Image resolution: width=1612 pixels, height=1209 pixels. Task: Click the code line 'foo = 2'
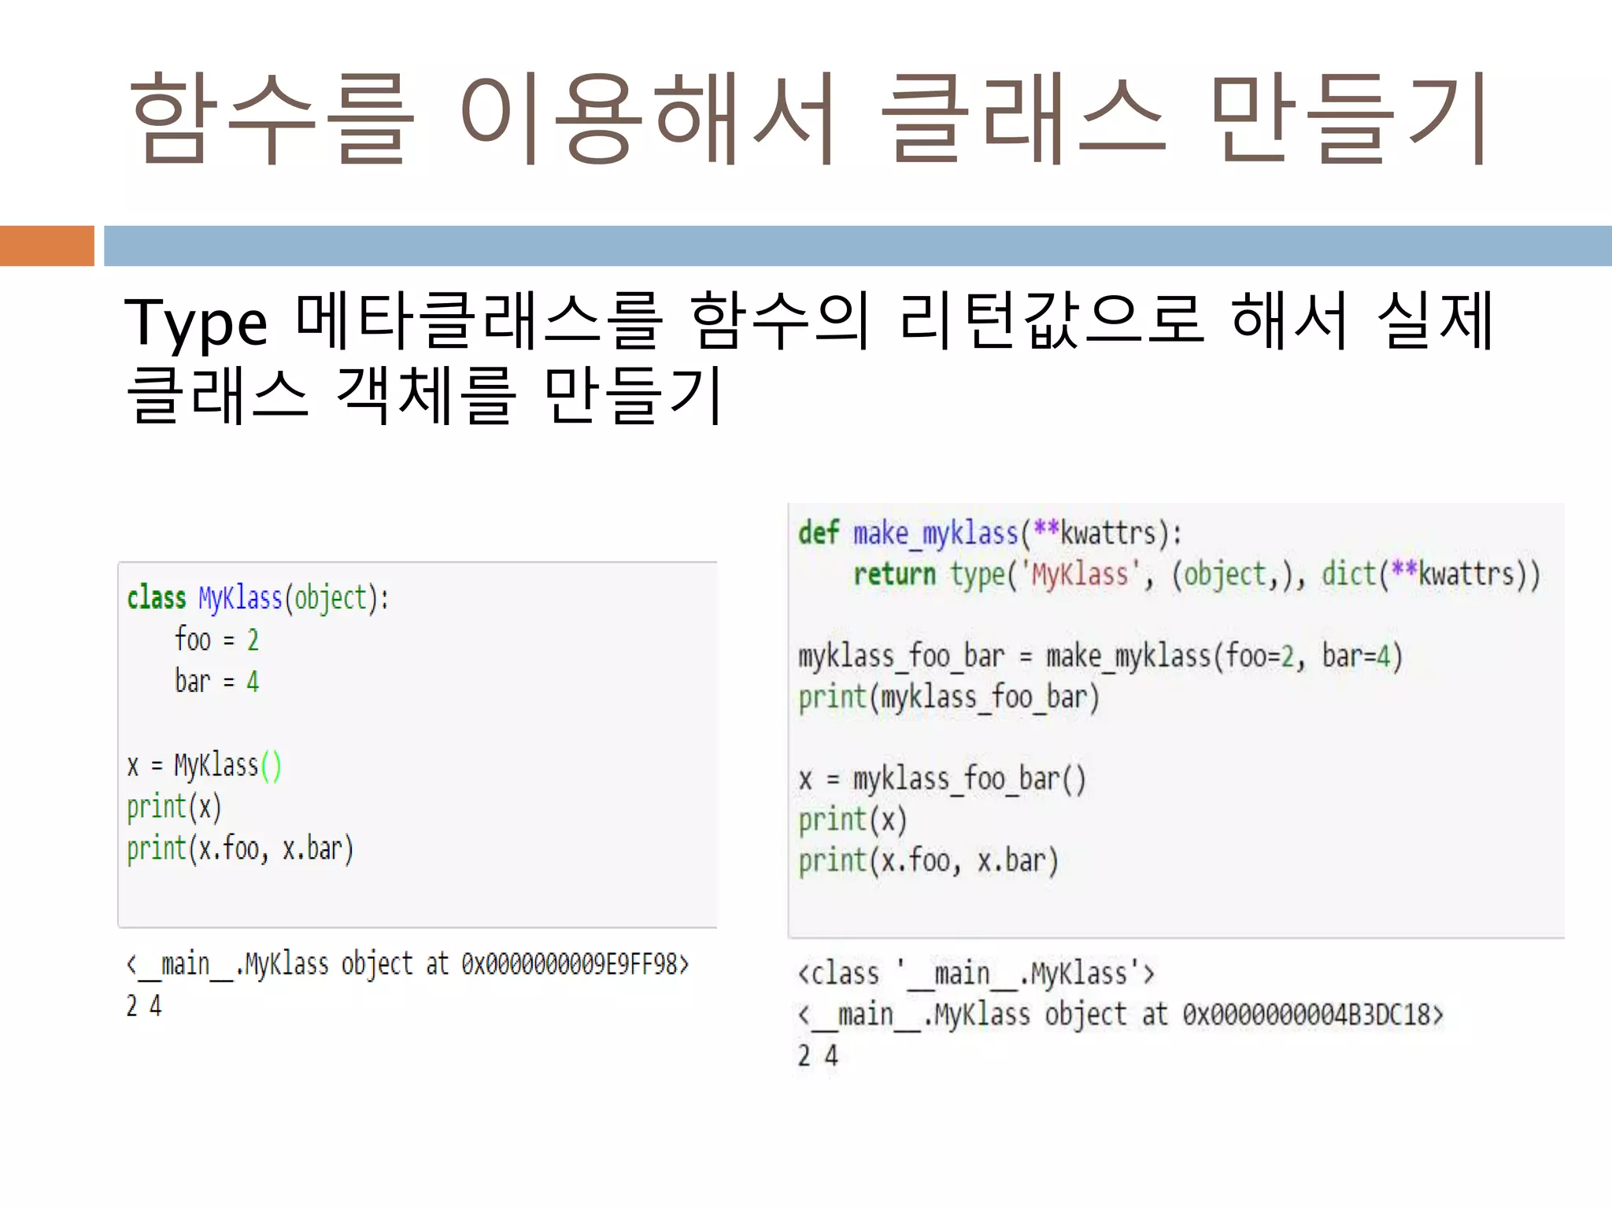[x=216, y=639]
